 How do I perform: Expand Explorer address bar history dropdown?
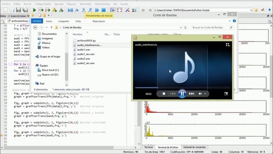point(181,27)
